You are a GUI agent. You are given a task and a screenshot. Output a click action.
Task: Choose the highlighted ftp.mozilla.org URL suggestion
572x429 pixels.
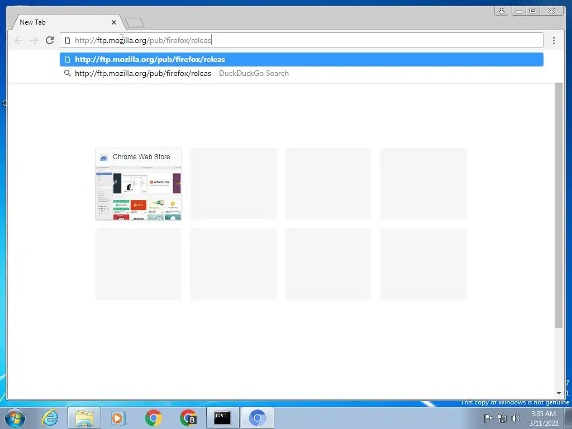coord(301,59)
